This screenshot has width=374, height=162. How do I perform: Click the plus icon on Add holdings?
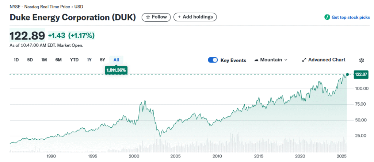[179, 17]
